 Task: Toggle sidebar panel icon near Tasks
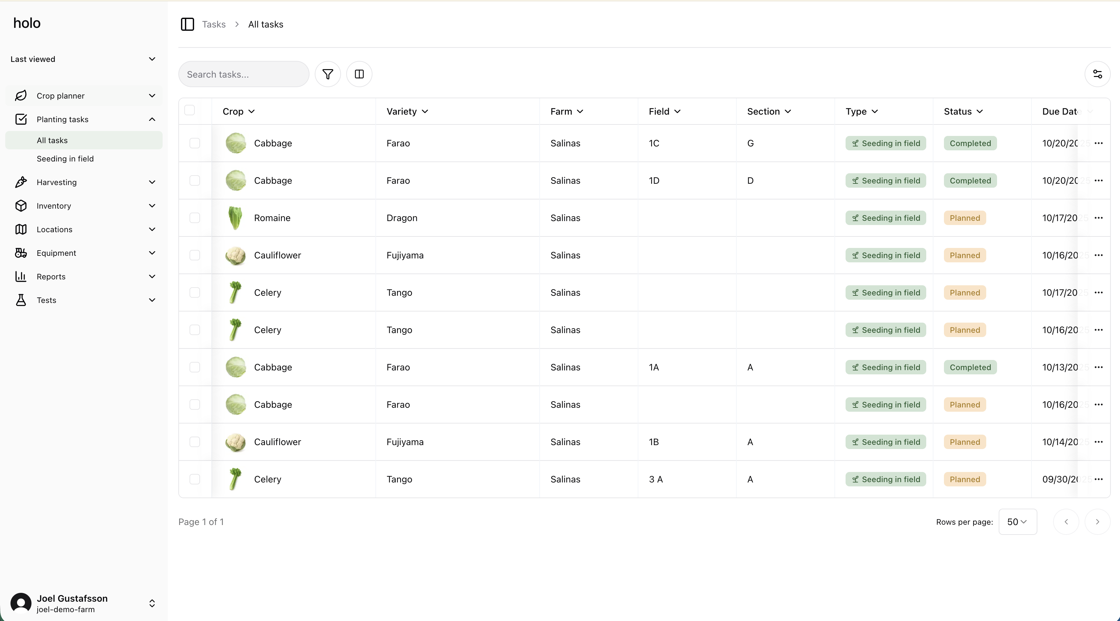point(187,24)
